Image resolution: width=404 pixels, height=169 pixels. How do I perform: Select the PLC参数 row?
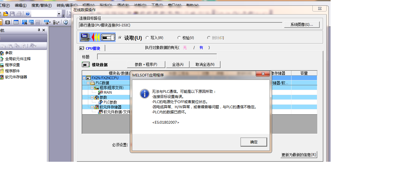pyautogui.click(x=110, y=102)
